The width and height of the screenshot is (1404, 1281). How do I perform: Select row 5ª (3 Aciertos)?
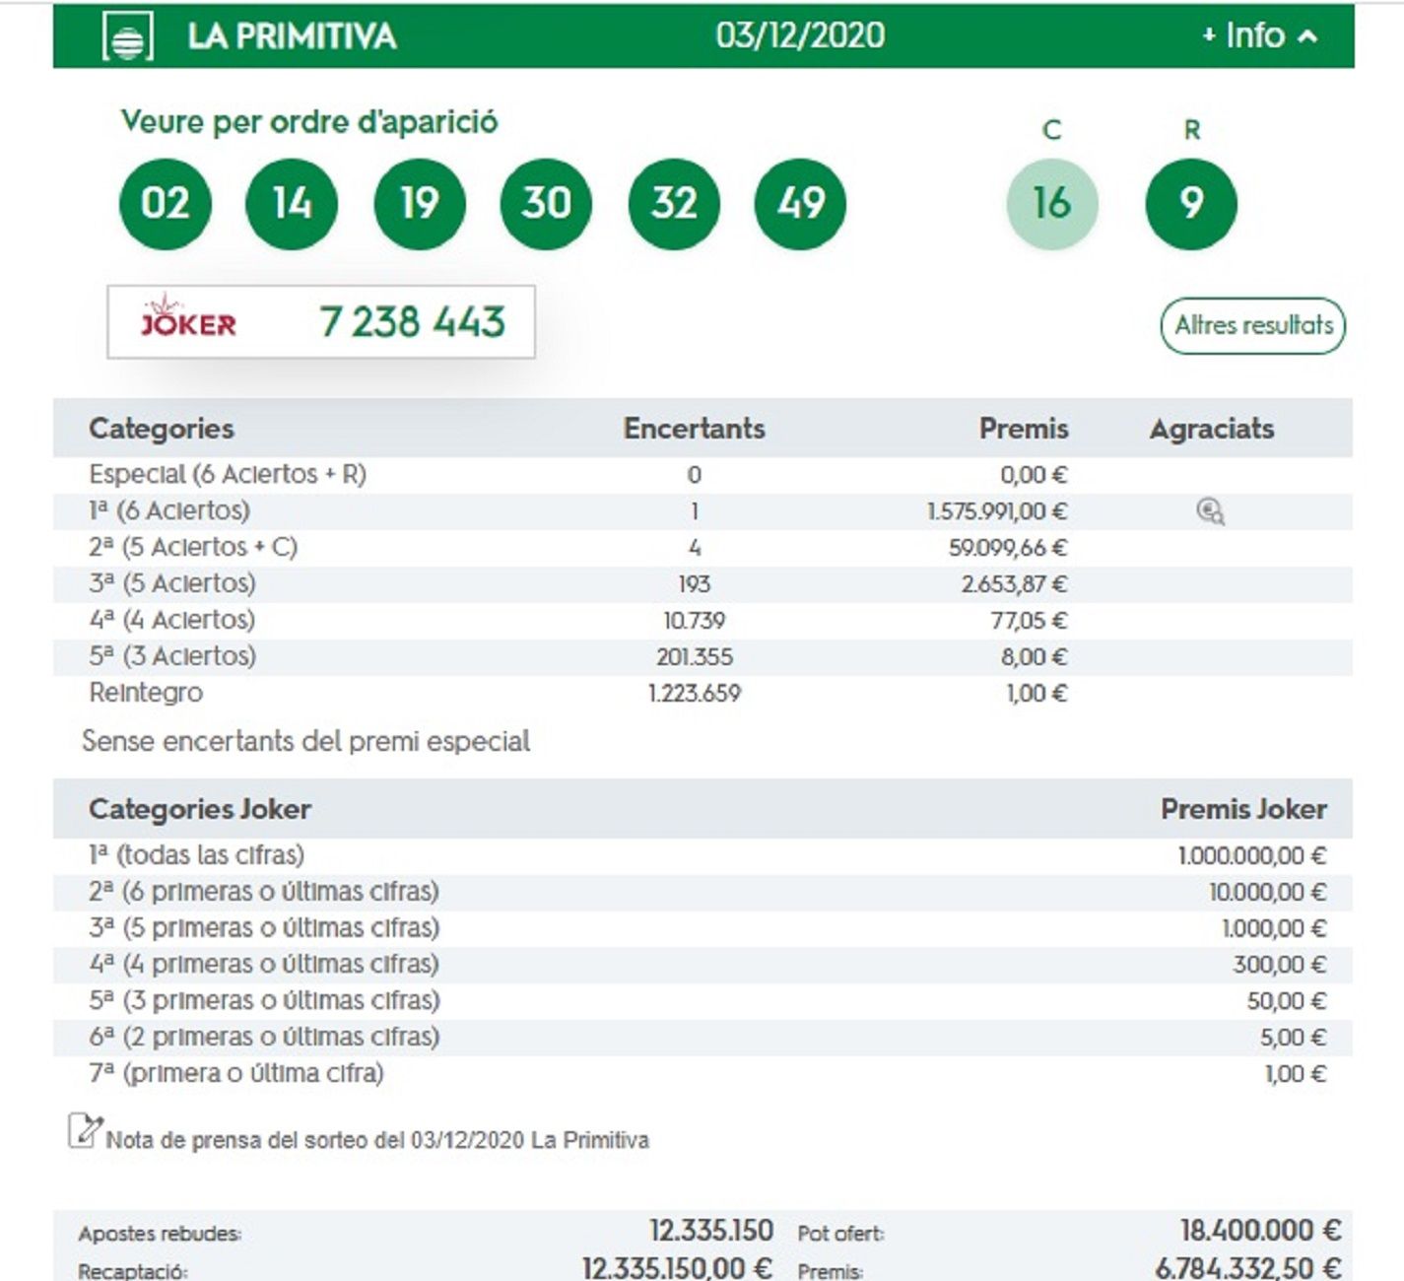[x=702, y=657]
